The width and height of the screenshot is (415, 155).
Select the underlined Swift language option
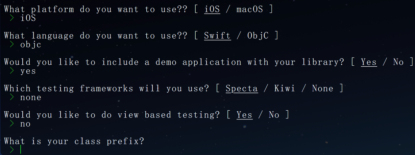[x=217, y=36]
